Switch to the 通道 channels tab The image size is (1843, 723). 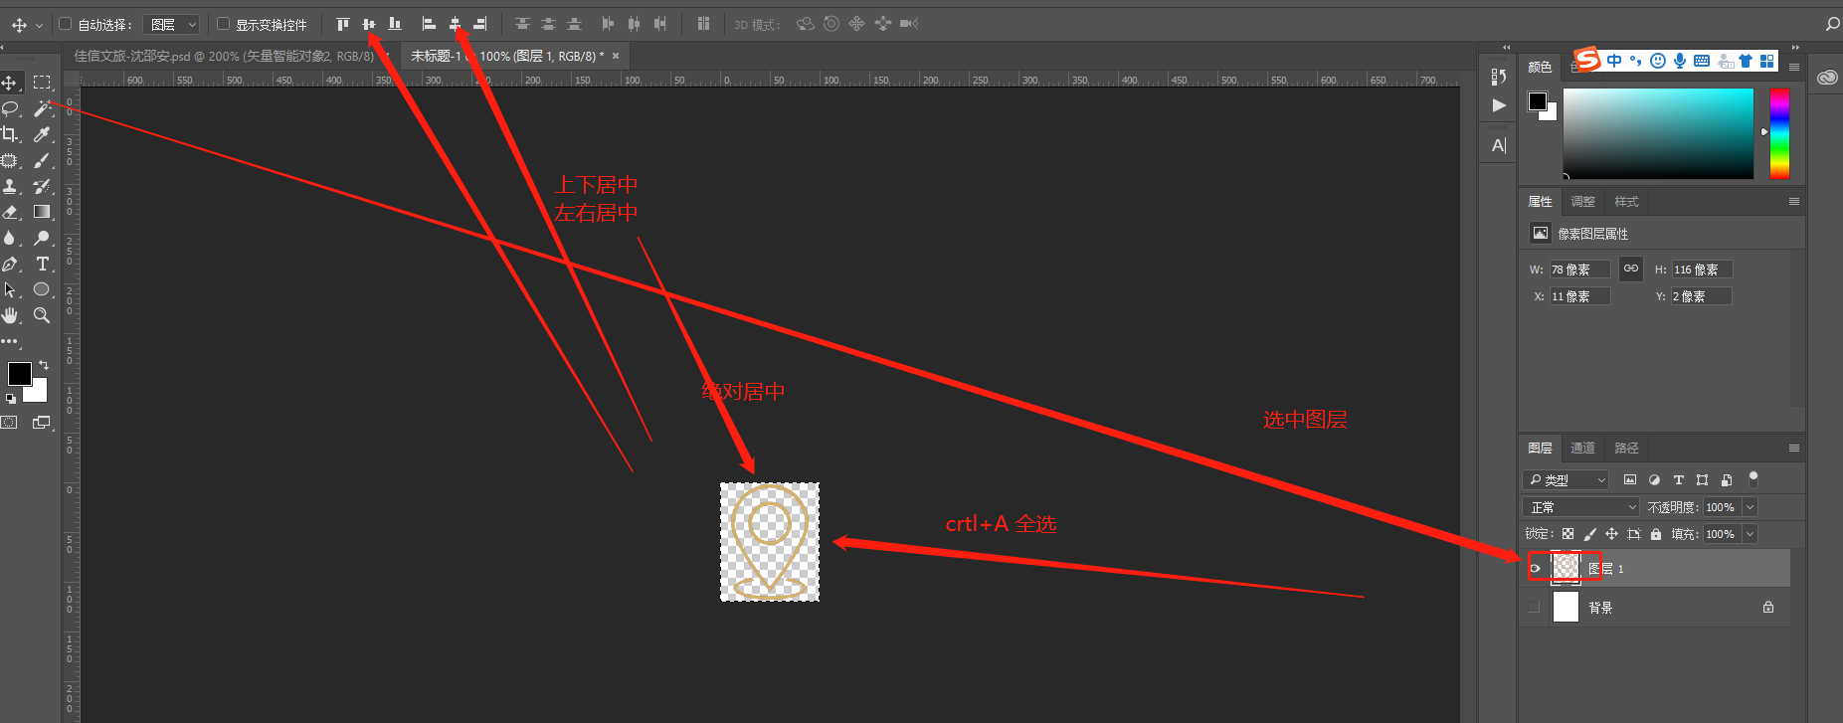[1582, 449]
